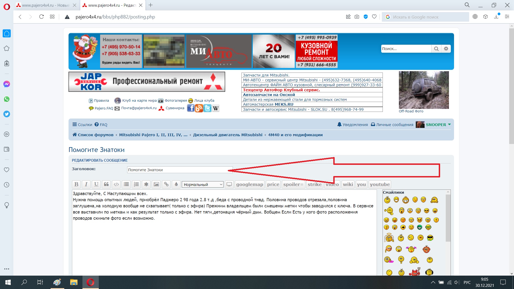Screen dimensions: 514x289
Task: Click the spoiler= BBCode button
Action: click(x=293, y=184)
